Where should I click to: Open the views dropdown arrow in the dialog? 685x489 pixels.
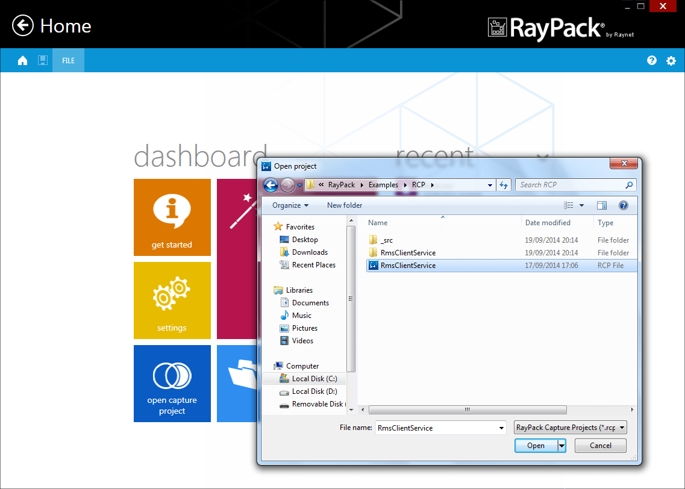581,205
